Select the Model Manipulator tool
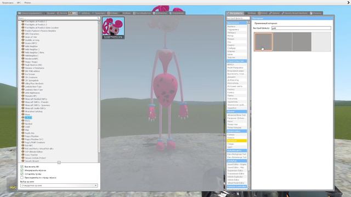The image size is (351, 197). (236, 68)
